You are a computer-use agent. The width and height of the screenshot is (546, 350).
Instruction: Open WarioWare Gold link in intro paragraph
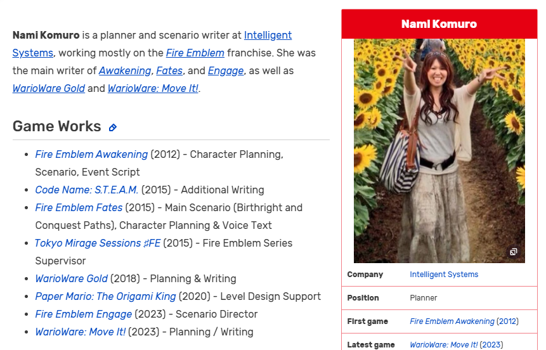[49, 89]
